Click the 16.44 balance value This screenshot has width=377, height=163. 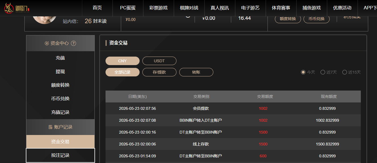point(245,18)
